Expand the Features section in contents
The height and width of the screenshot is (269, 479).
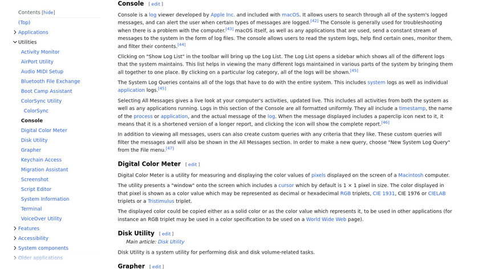(15, 228)
